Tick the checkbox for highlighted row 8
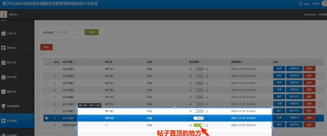327x136 pixels. tap(47, 118)
